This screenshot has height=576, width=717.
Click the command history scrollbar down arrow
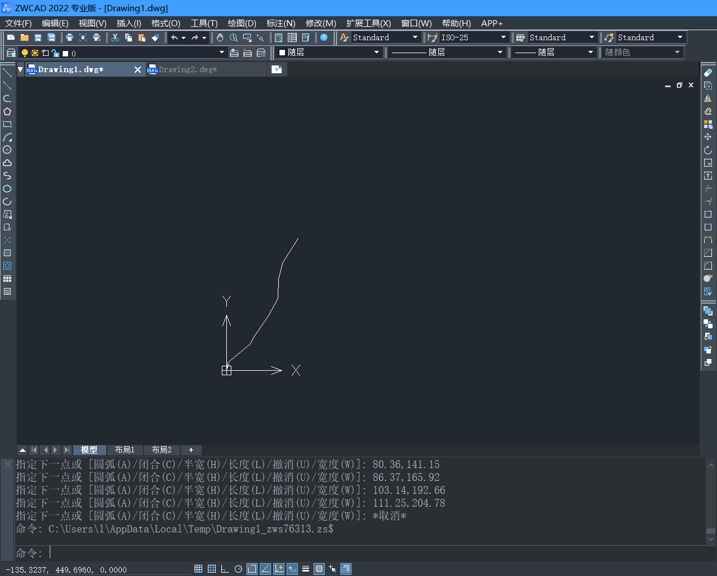pyautogui.click(x=710, y=540)
